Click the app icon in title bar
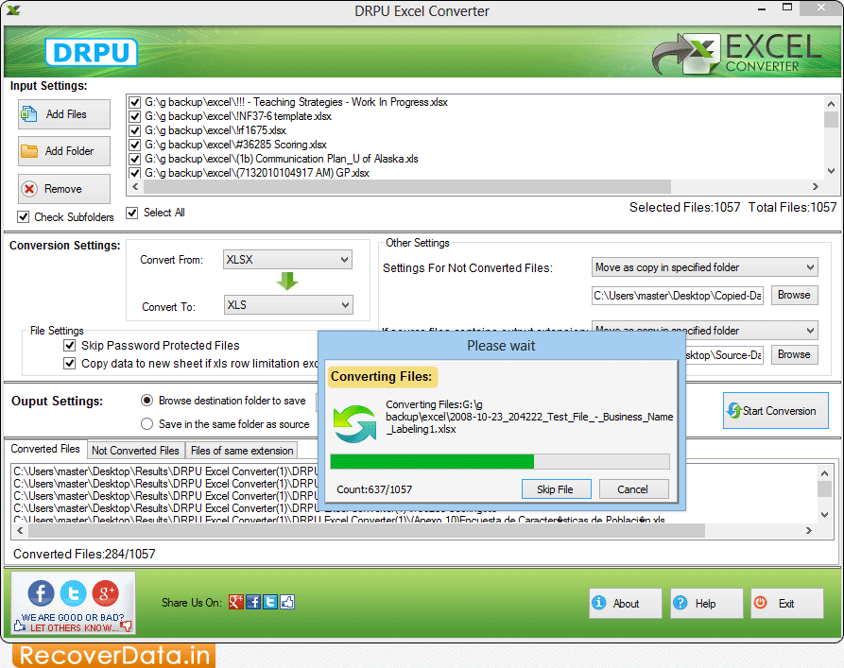Viewport: 844px width, 668px height. pos(13,10)
